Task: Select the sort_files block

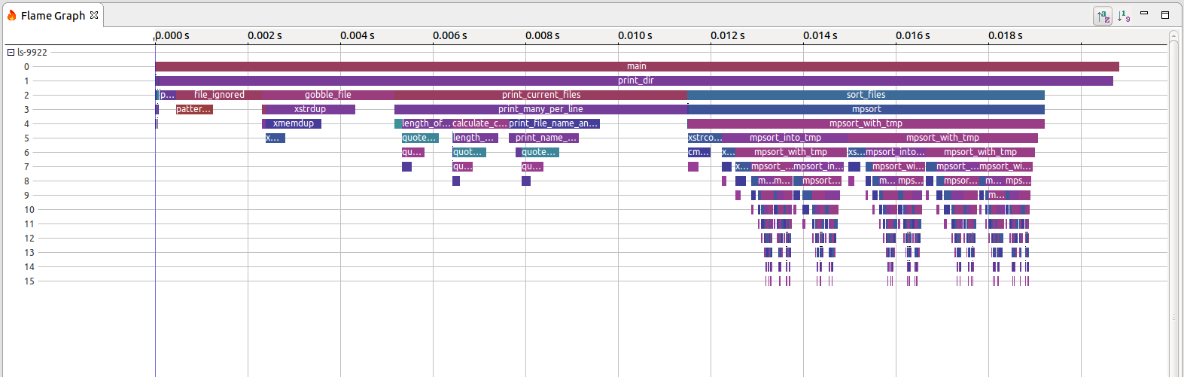Action: pos(866,95)
